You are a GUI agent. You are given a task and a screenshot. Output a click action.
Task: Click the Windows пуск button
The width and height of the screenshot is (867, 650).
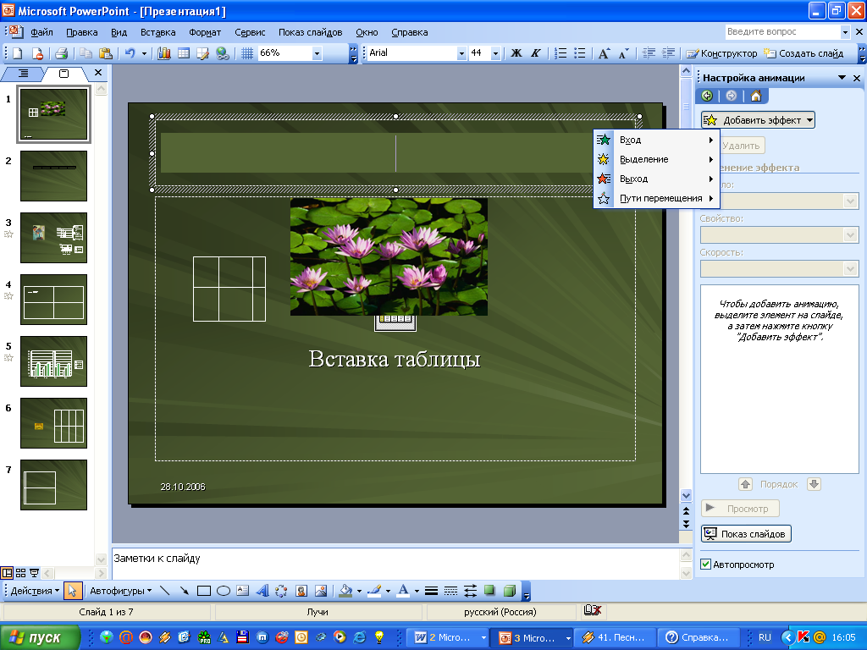[x=39, y=638]
